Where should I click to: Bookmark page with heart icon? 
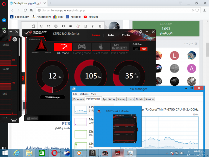[x=197, y=10]
